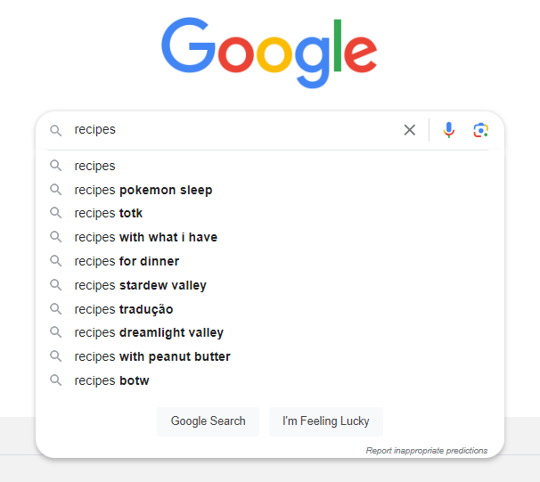Start voice search with the microphone icon
This screenshot has height=482, width=540.
coord(448,130)
